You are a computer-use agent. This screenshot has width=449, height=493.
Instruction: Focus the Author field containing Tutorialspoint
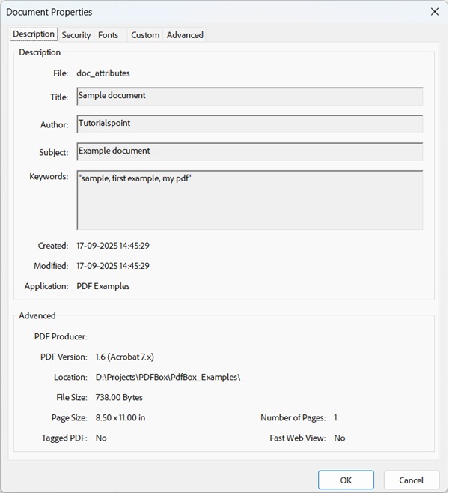pyautogui.click(x=249, y=124)
